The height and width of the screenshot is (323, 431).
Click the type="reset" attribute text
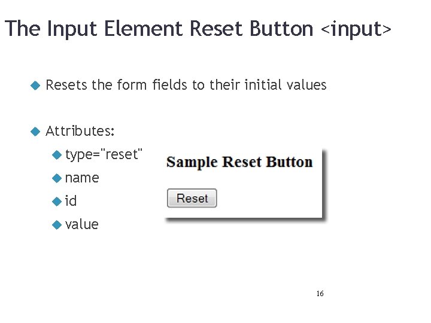pos(104,155)
